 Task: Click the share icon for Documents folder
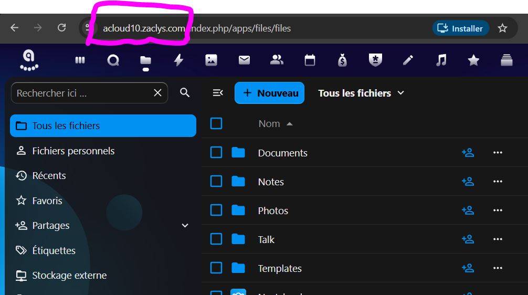pyautogui.click(x=468, y=153)
